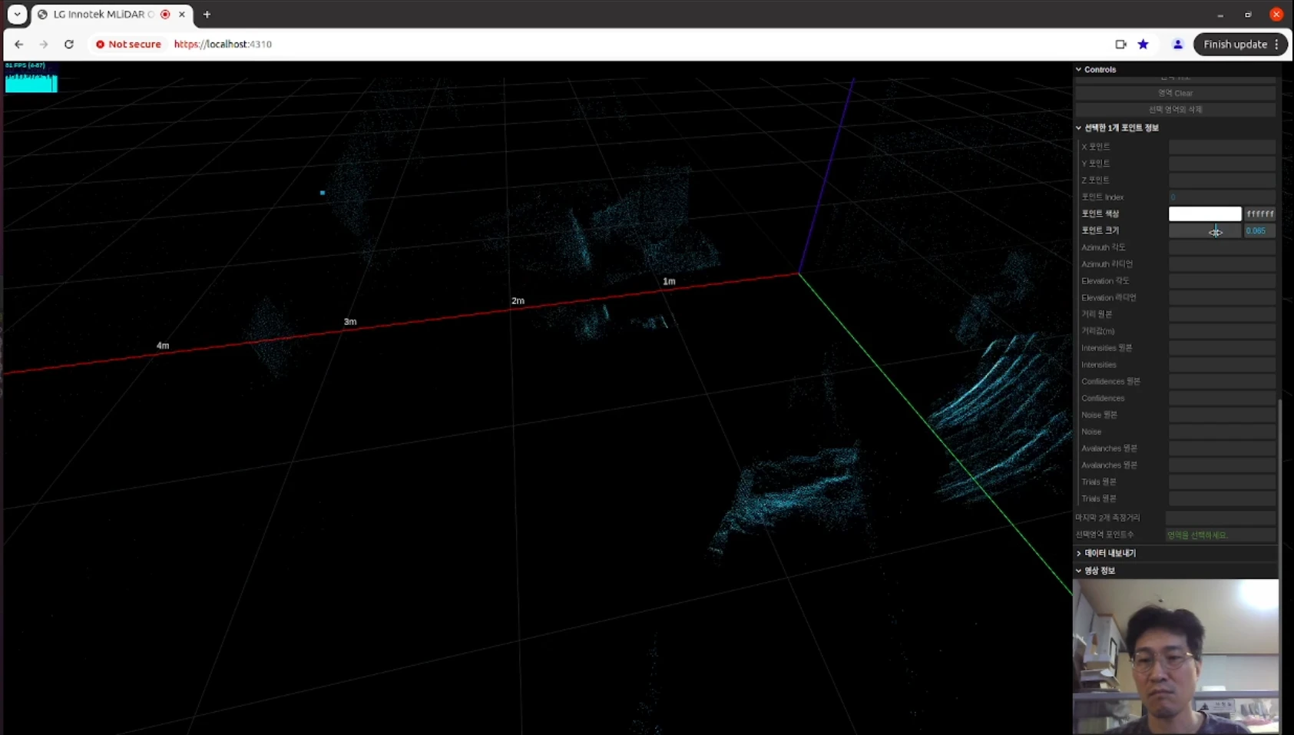This screenshot has height=735, width=1294.
Task: Open the three-dot Chrome menu
Action: click(1277, 45)
